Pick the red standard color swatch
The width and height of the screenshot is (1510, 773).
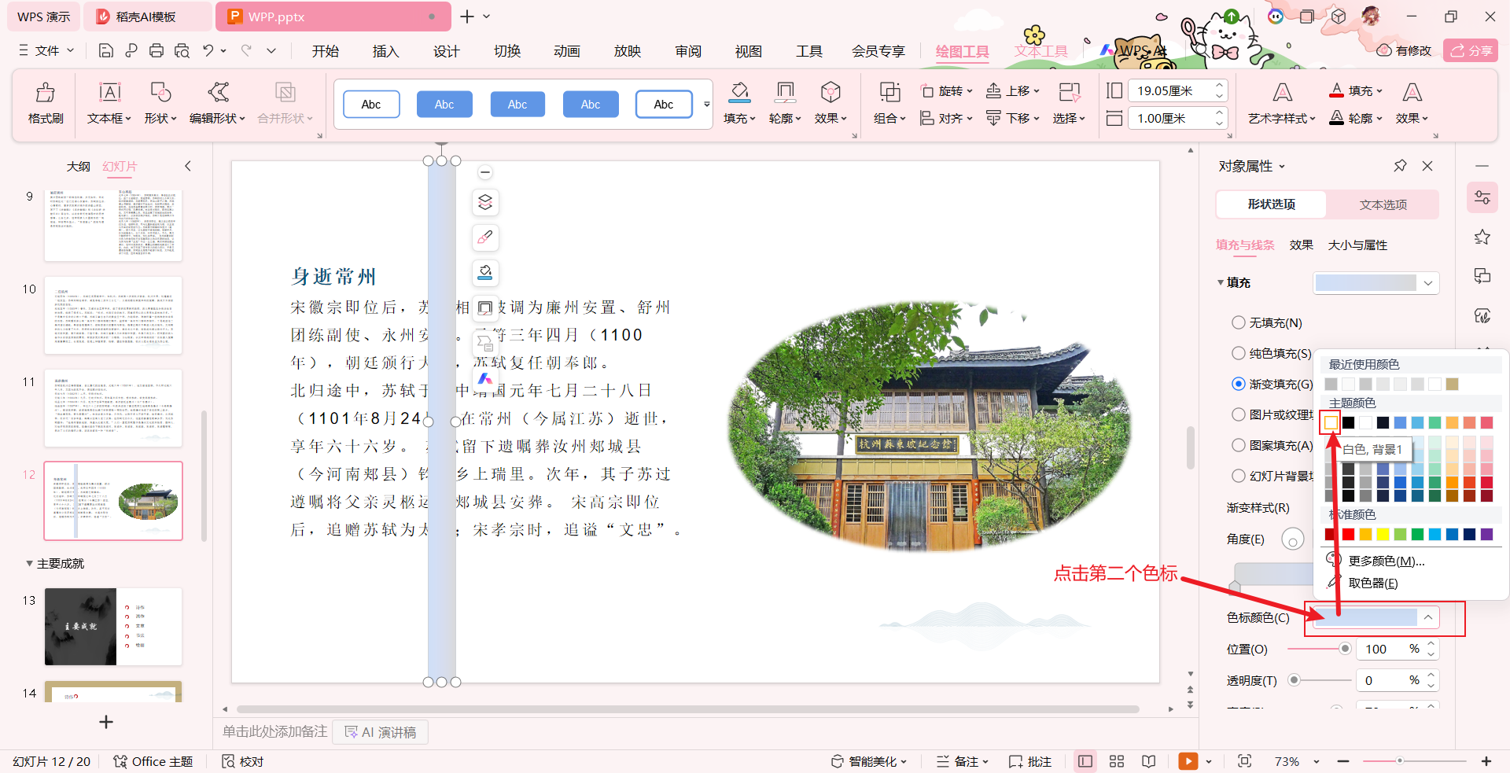coord(1348,534)
